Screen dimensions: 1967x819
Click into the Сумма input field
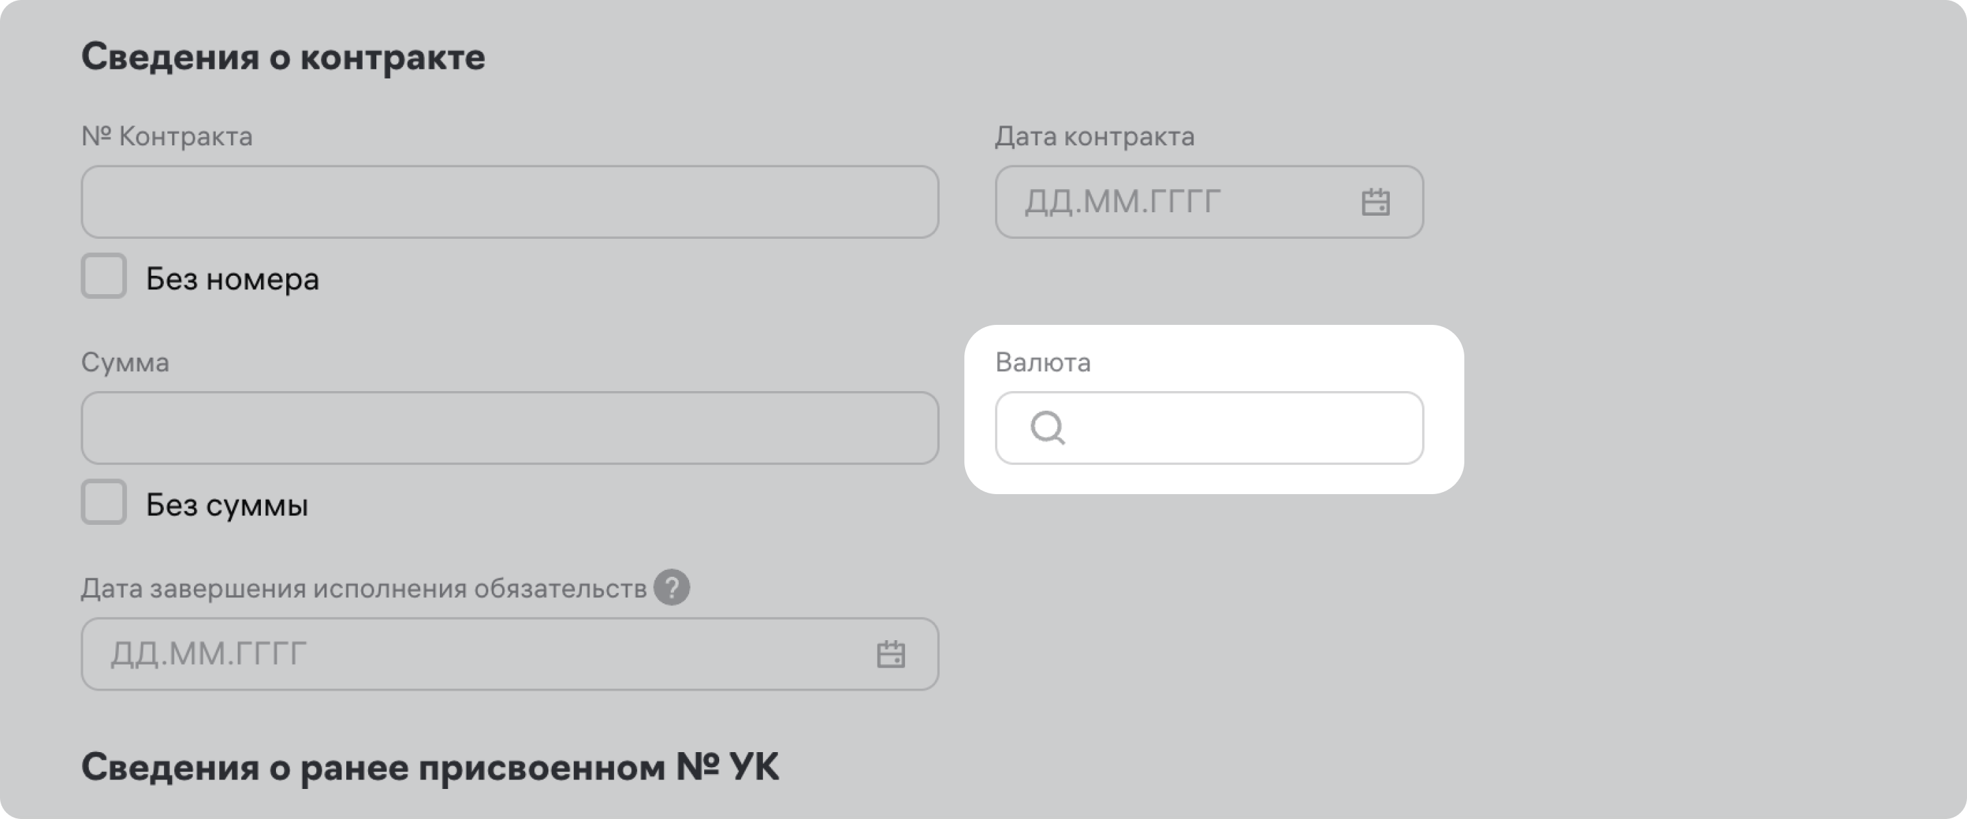pos(510,428)
